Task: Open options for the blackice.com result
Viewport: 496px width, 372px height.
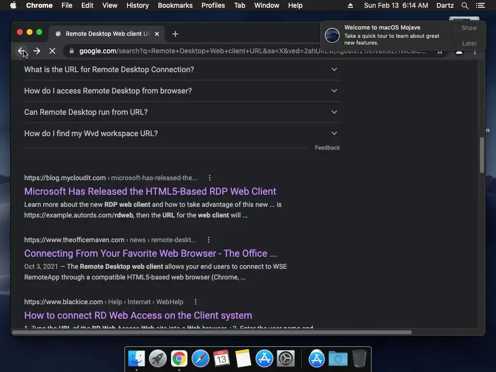Action: (x=196, y=302)
